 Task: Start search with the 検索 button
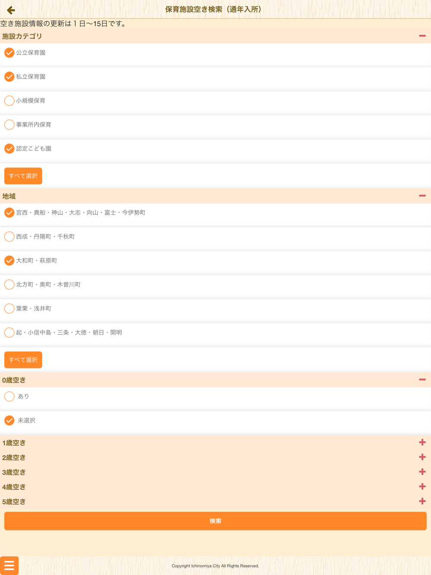215,521
